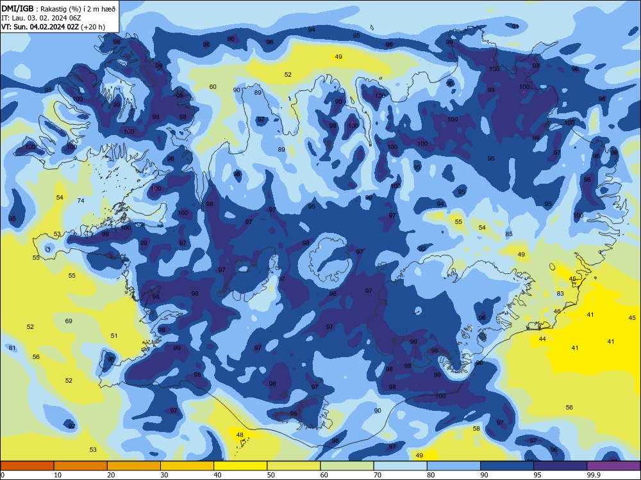This screenshot has width=641, height=480.
Task: Click the humidity value '74' on the map
Action: [81, 200]
